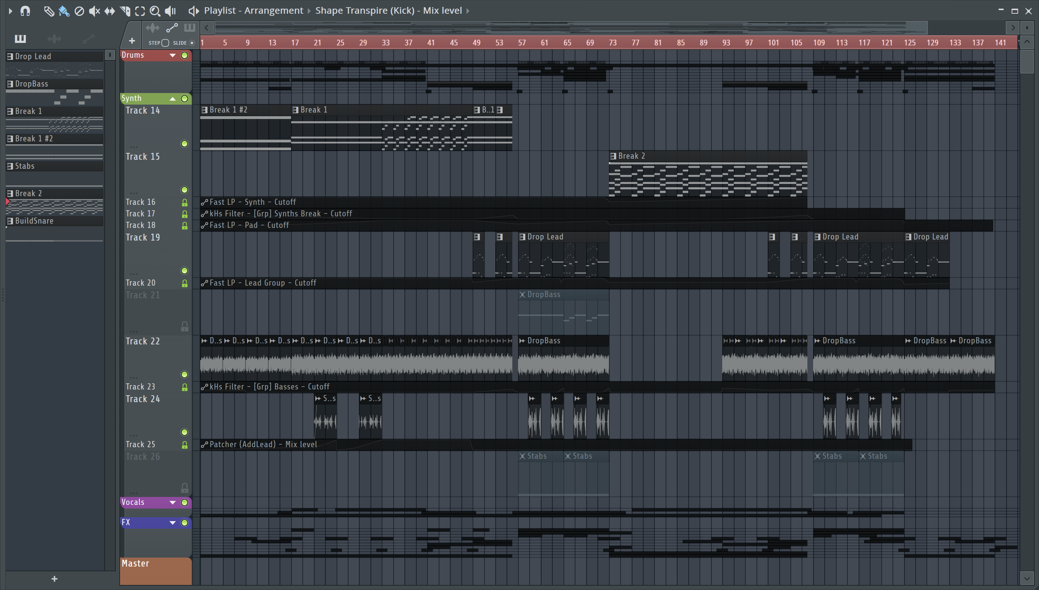Open the Track 14 options dots
The height and width of the screenshot is (590, 1039).
[x=134, y=147]
